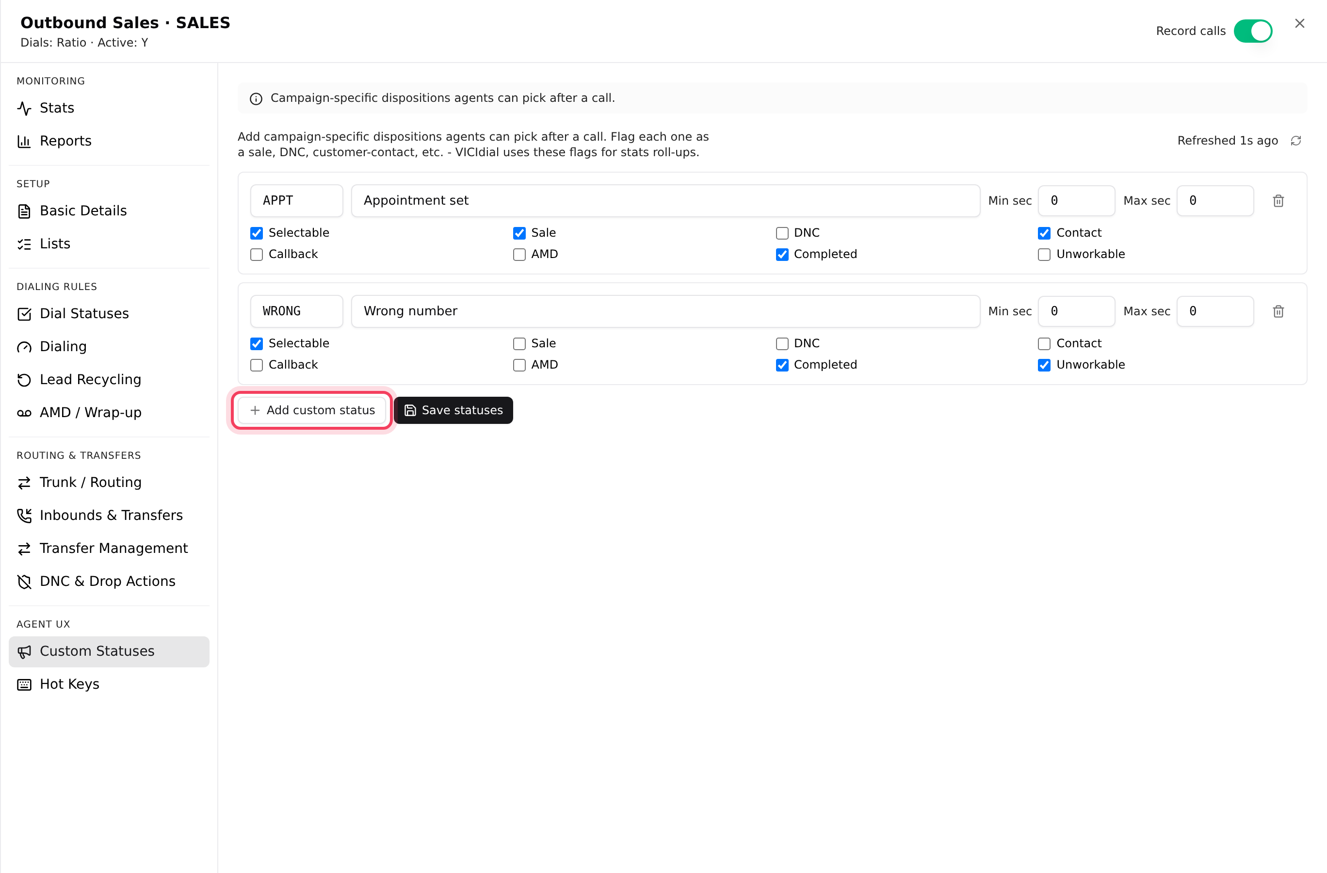This screenshot has height=873, width=1327.
Task: Delete the WRONG status with trash icon
Action: pyautogui.click(x=1278, y=311)
